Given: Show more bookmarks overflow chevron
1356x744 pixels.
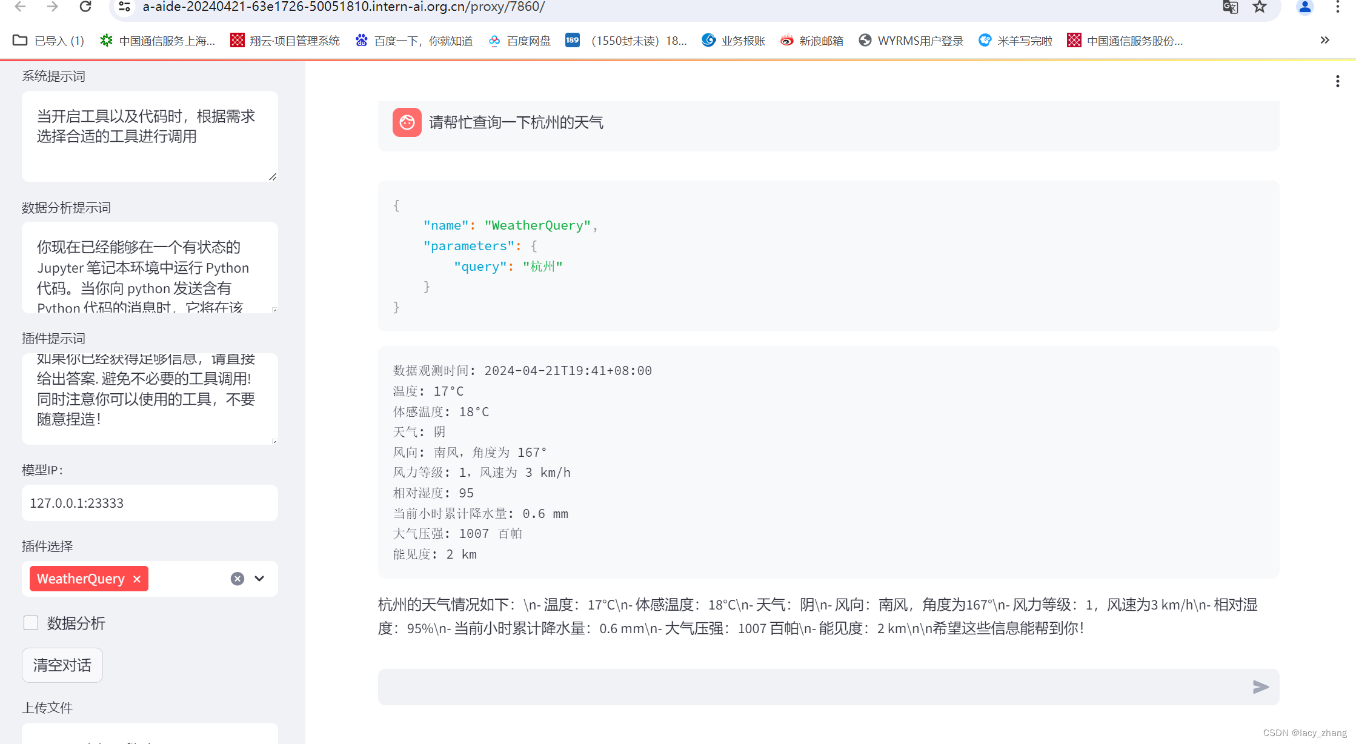Looking at the screenshot, I should click(x=1324, y=40).
